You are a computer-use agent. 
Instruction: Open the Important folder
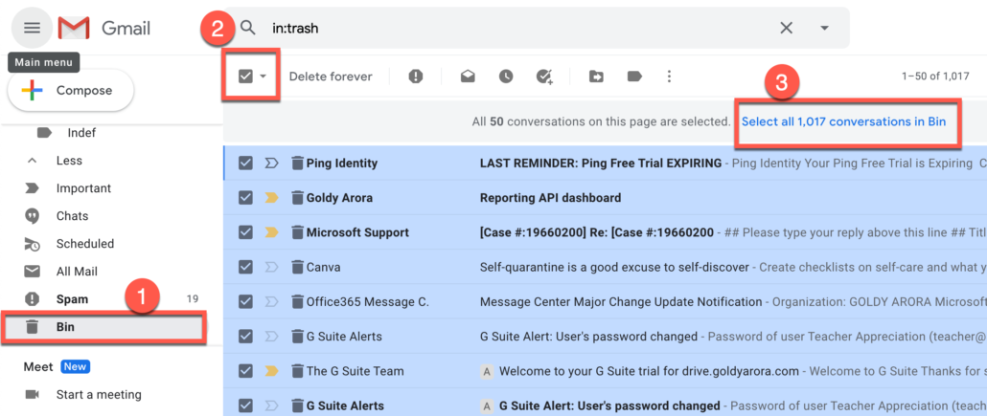point(83,188)
